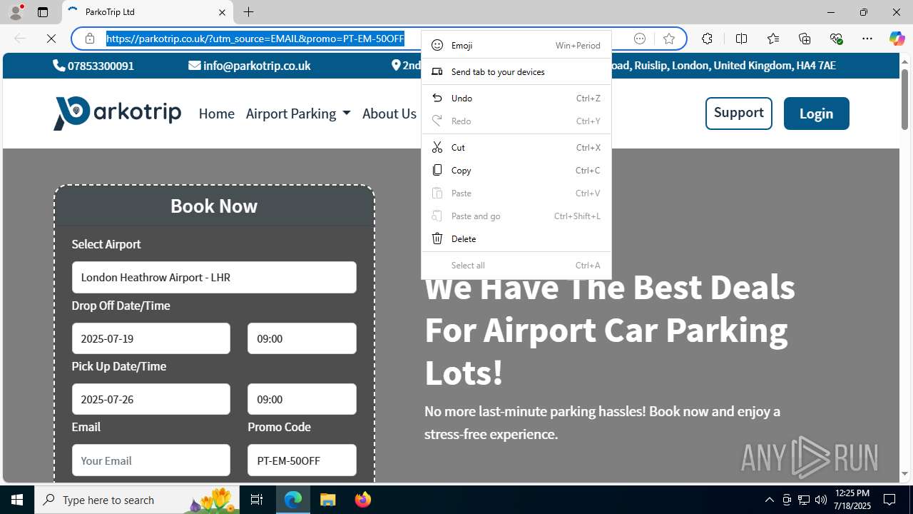Go to Home page link
The image size is (913, 514).
216,114
